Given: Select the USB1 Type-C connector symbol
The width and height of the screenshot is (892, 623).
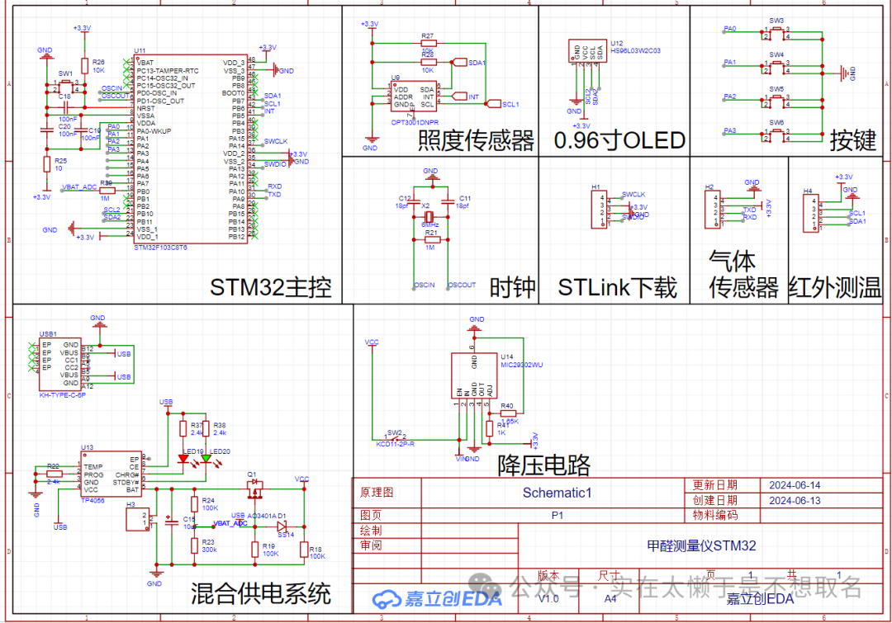Looking at the screenshot, I should pos(59,363).
